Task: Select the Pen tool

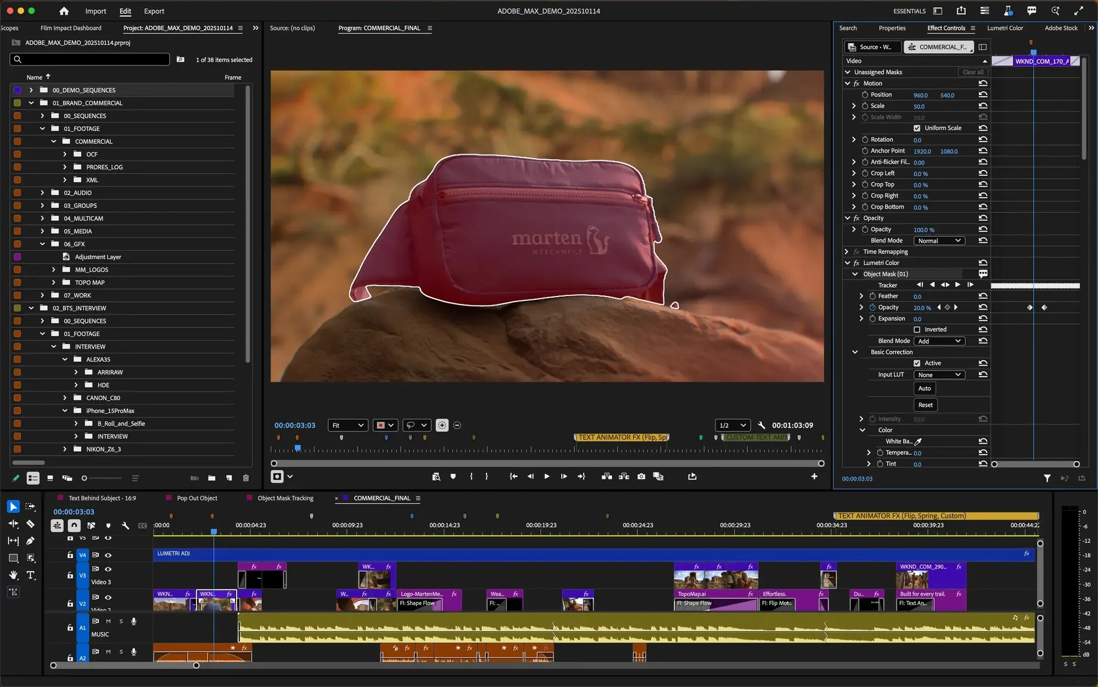Action: point(31,541)
